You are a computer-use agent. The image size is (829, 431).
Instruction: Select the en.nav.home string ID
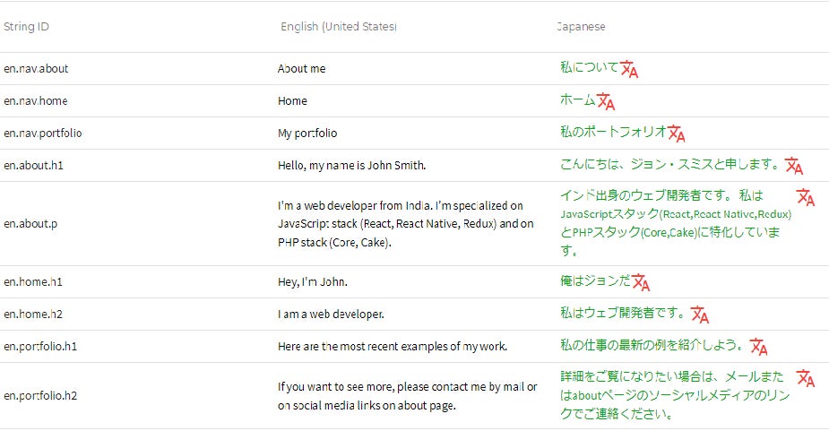tap(35, 101)
